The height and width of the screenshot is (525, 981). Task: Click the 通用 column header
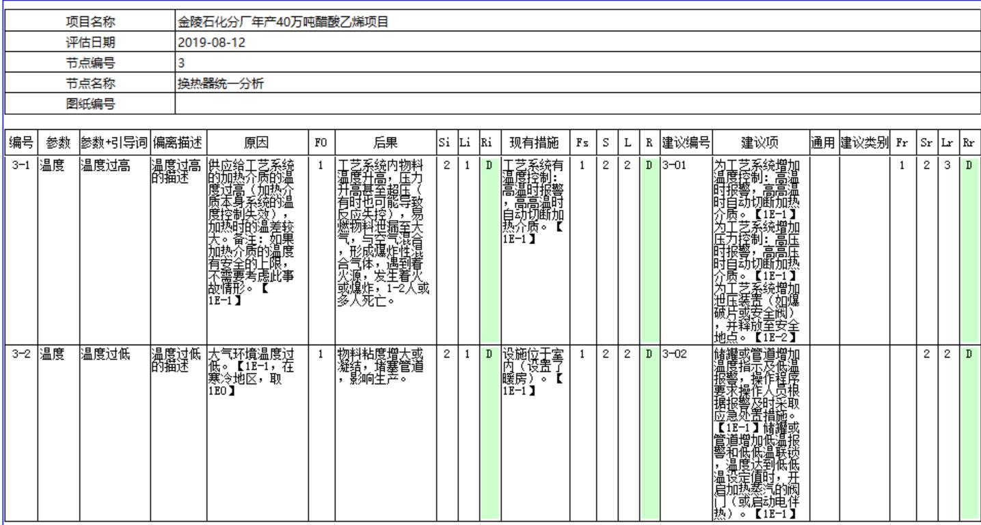824,143
